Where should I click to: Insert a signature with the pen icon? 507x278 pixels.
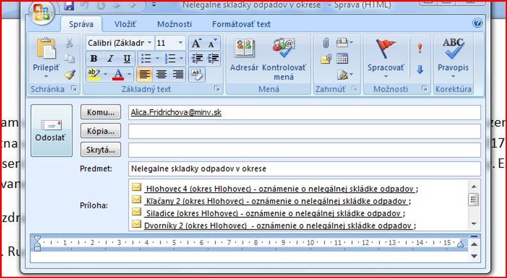point(342,75)
